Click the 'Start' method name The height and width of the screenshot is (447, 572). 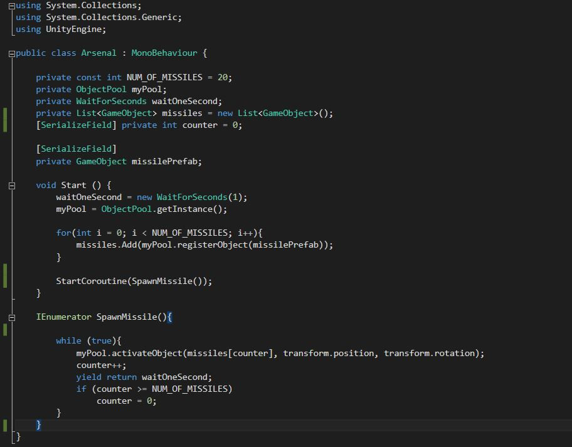73,185
